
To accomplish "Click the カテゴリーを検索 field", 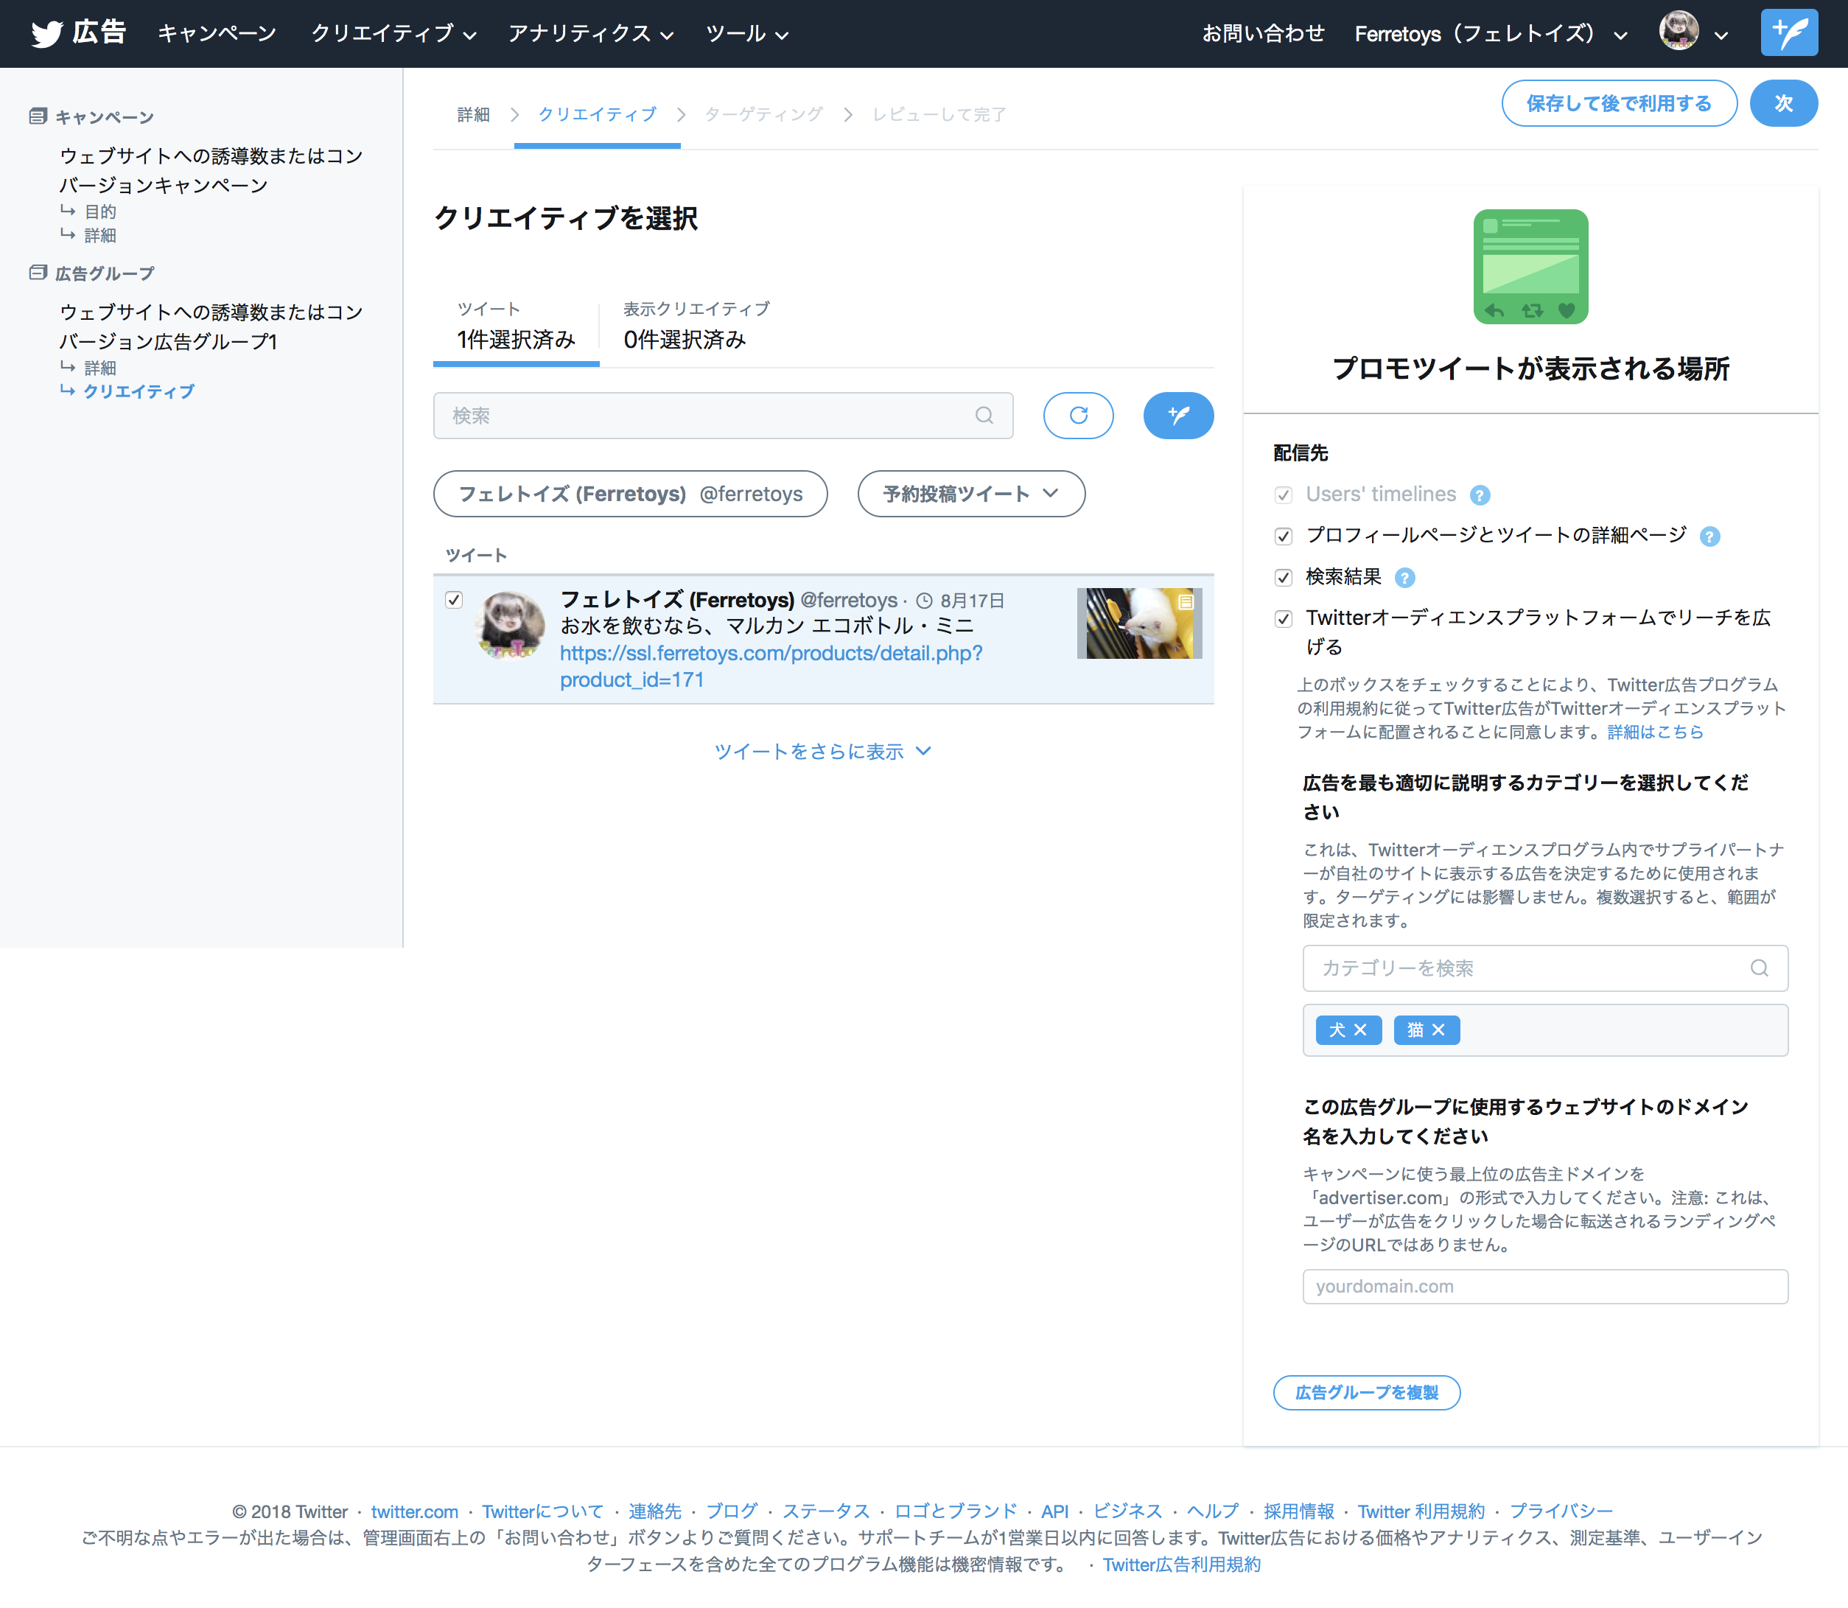I will pyautogui.click(x=1544, y=968).
